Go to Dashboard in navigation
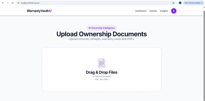Screen dimensions: 205x101 pos(141,11)
